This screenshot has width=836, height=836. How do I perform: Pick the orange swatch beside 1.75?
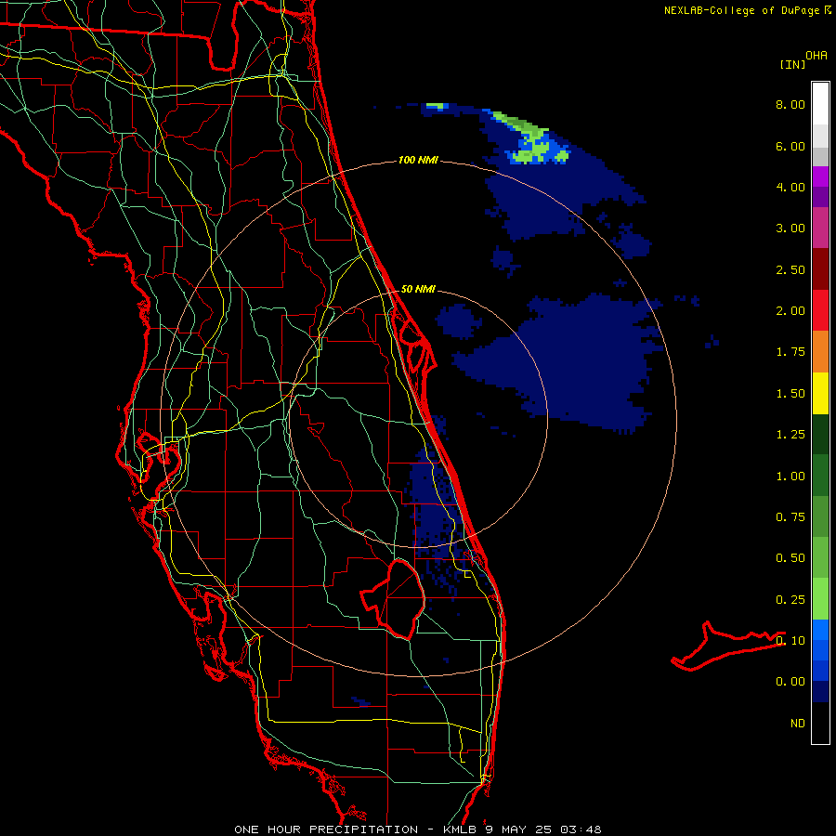820,352
